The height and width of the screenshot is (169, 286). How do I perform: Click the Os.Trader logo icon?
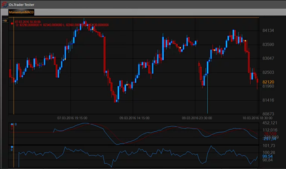pyautogui.click(x=5, y=4)
